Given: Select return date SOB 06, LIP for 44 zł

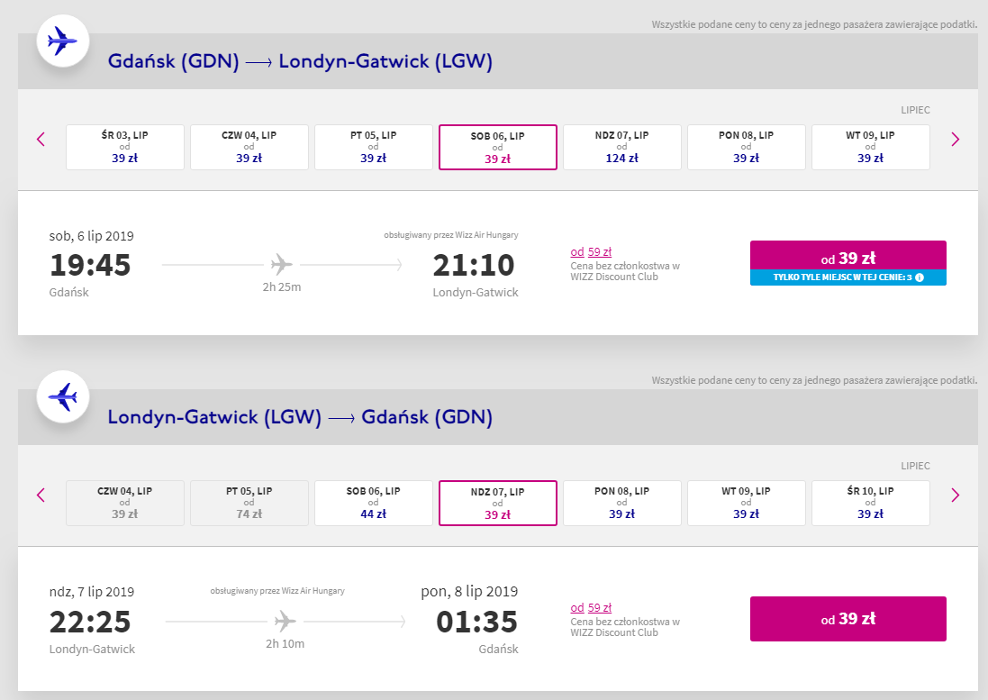Looking at the screenshot, I should [373, 503].
